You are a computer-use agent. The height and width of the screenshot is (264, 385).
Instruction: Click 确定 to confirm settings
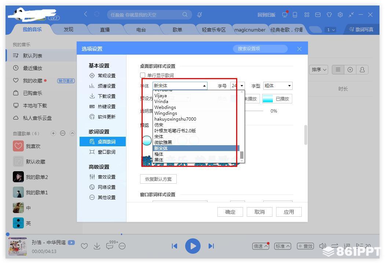[x=230, y=212]
